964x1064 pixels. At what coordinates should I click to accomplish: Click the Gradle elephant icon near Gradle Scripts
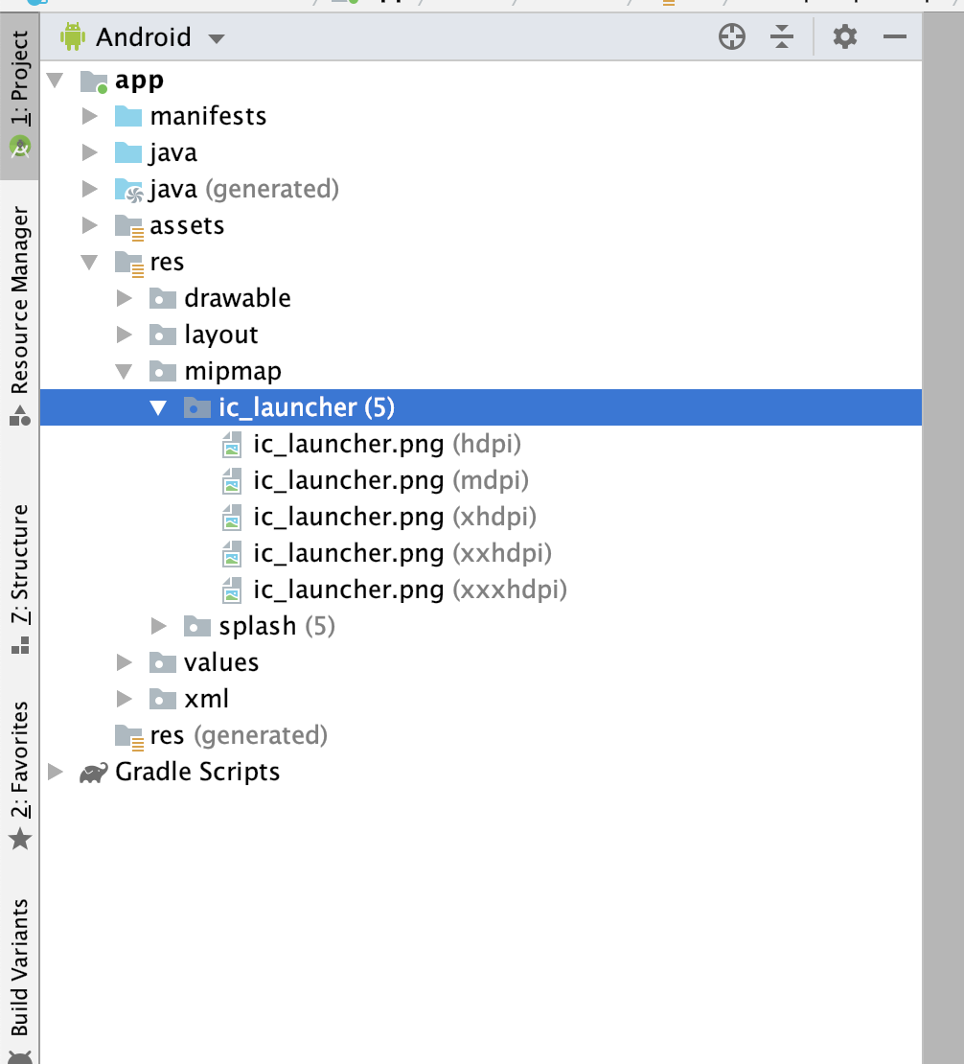pyautogui.click(x=92, y=772)
